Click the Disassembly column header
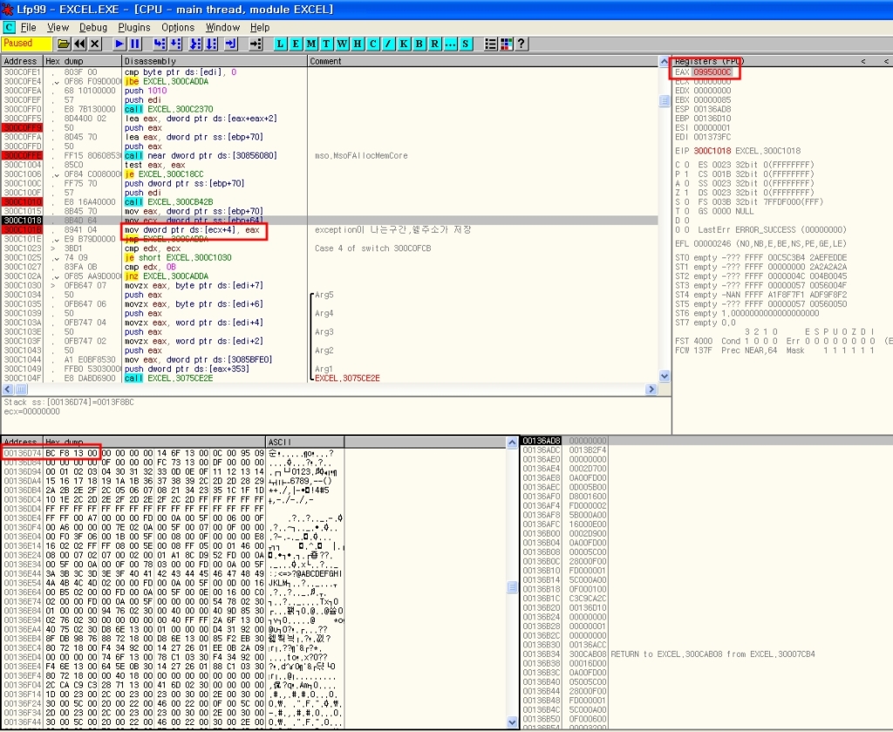 click(x=215, y=61)
